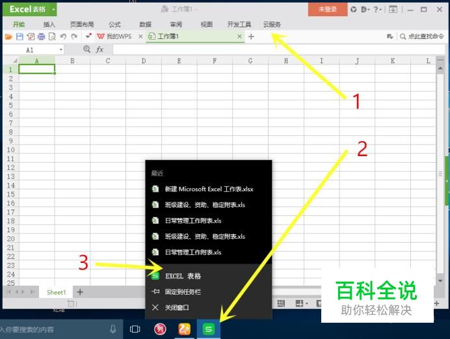Open the help question mark menu
Viewport: 450px width, 339px height.
(377, 10)
